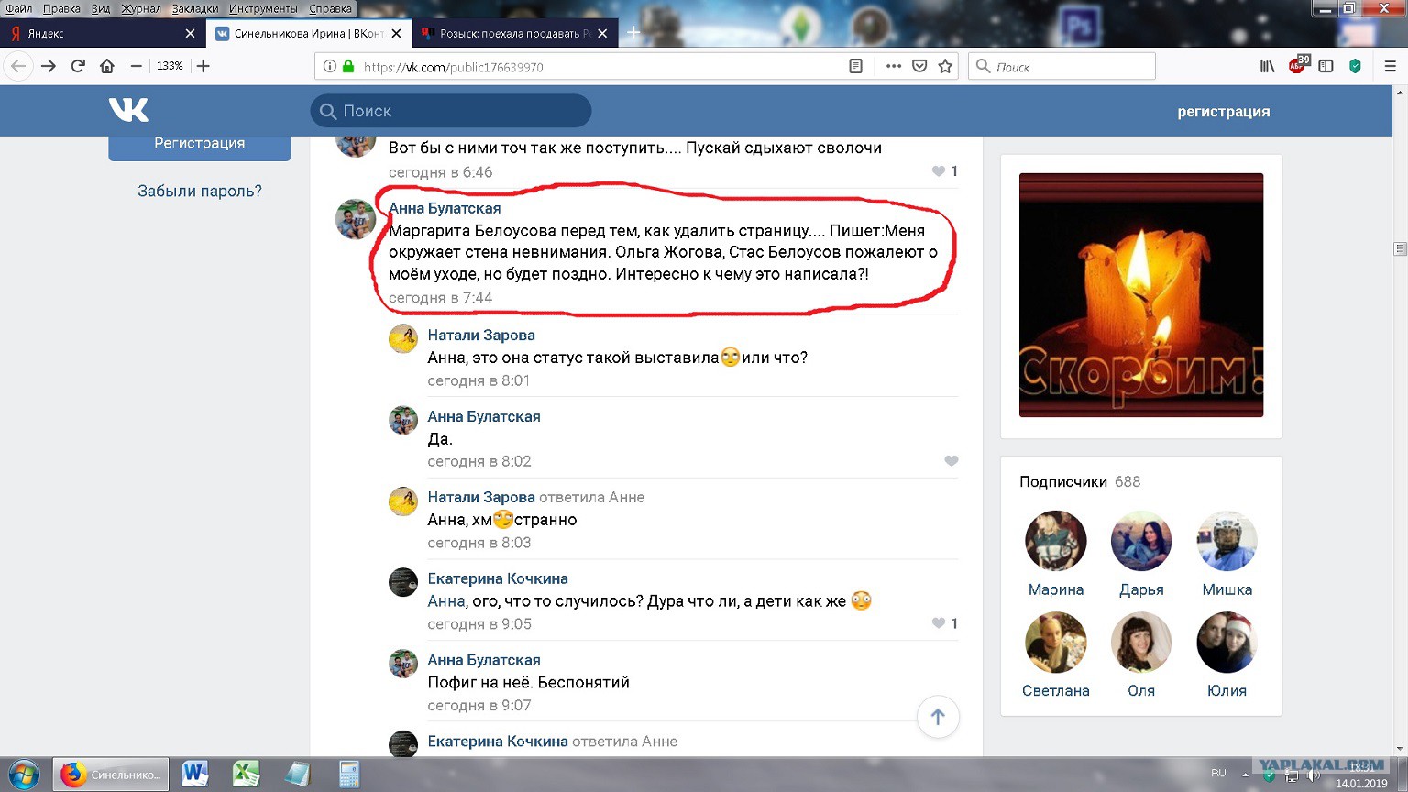Open the Инструменты menu
1408x792 pixels.
[263, 8]
